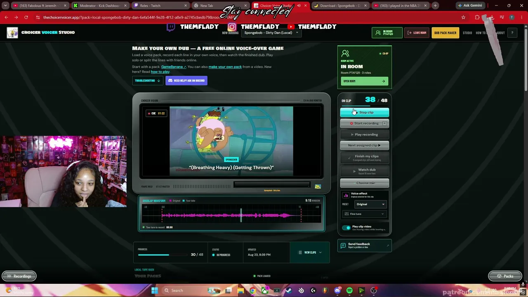Bookmark this page with the star icon
This screenshot has width=528, height=297.
(463, 17)
